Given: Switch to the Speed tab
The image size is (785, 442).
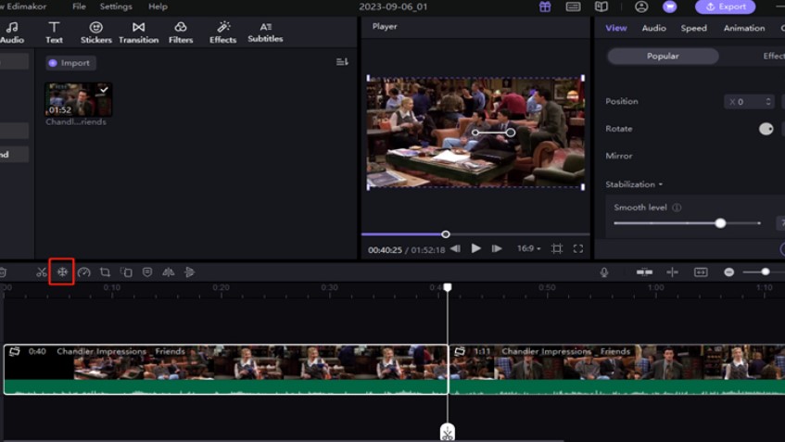Looking at the screenshot, I should [693, 28].
